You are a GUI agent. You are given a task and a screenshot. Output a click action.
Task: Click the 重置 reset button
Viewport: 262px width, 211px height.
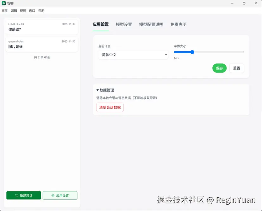click(x=237, y=68)
